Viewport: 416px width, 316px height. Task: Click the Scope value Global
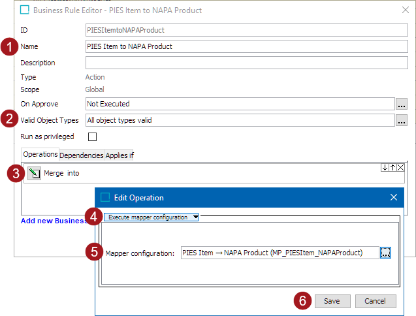[95, 89]
